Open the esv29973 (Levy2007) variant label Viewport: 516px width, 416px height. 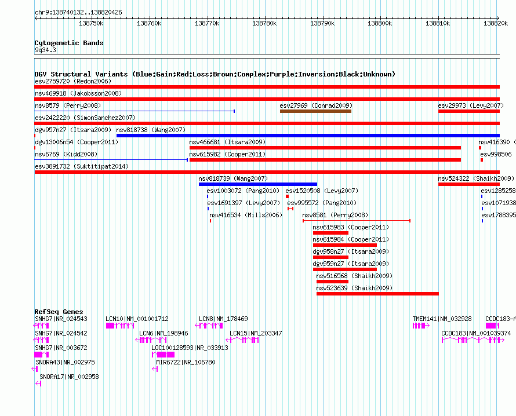click(471, 105)
